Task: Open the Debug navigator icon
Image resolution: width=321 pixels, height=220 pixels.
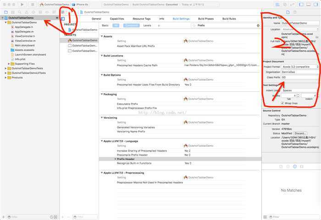Action: click(x=40, y=12)
